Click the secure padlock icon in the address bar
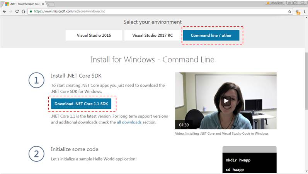Screen dimensions: 308x174 (31, 11)
